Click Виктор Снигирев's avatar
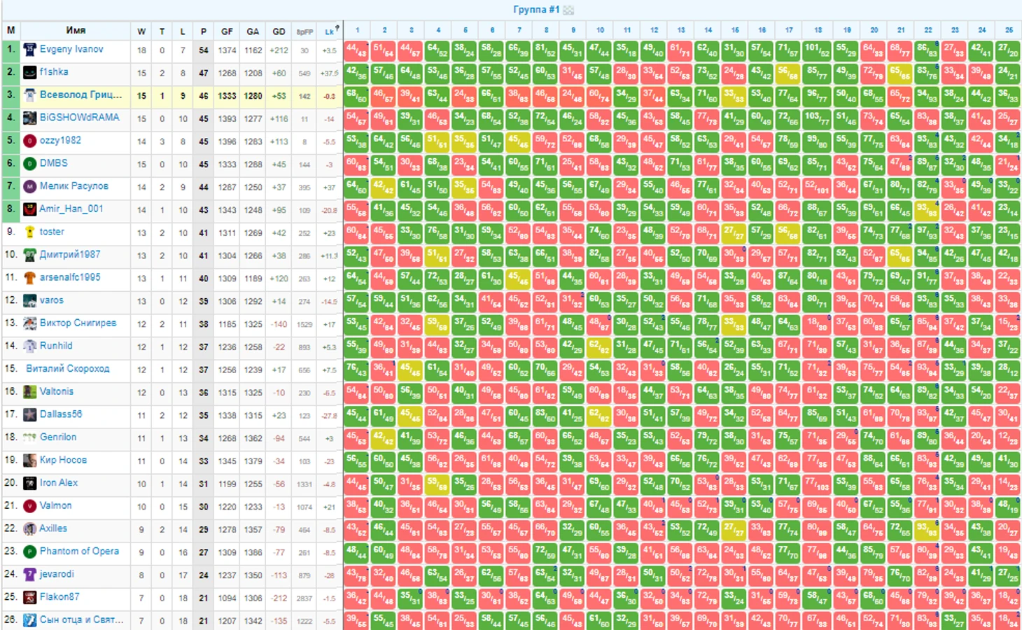The image size is (1022, 630). 29,323
